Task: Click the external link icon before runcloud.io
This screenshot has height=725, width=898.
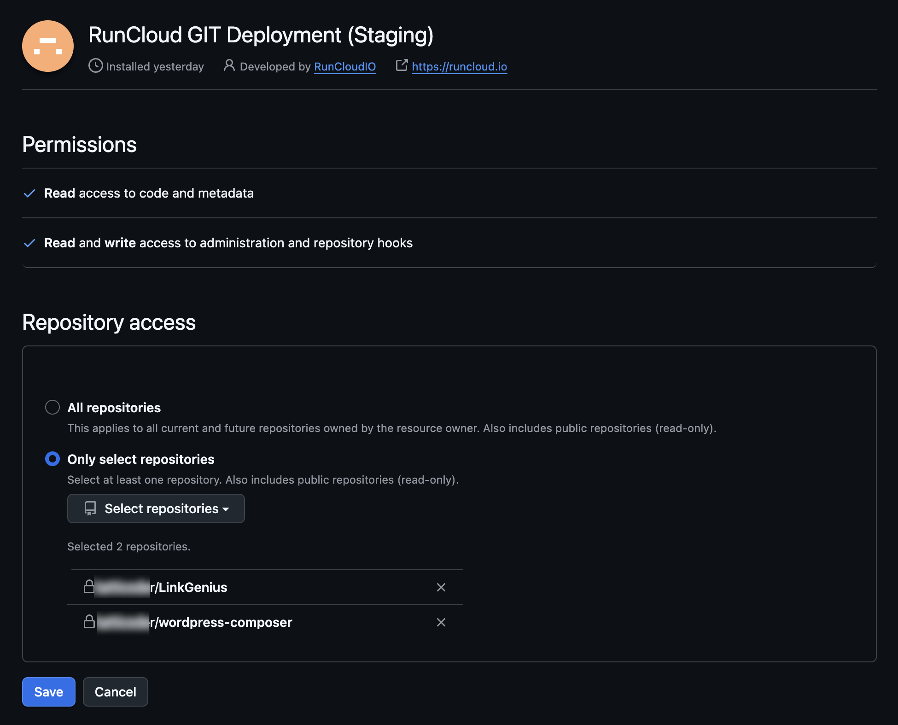Action: pos(402,65)
